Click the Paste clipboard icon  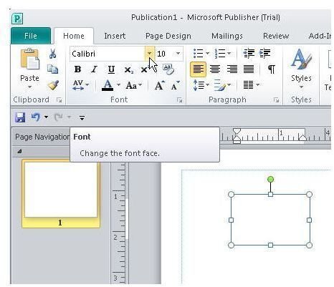(29, 59)
